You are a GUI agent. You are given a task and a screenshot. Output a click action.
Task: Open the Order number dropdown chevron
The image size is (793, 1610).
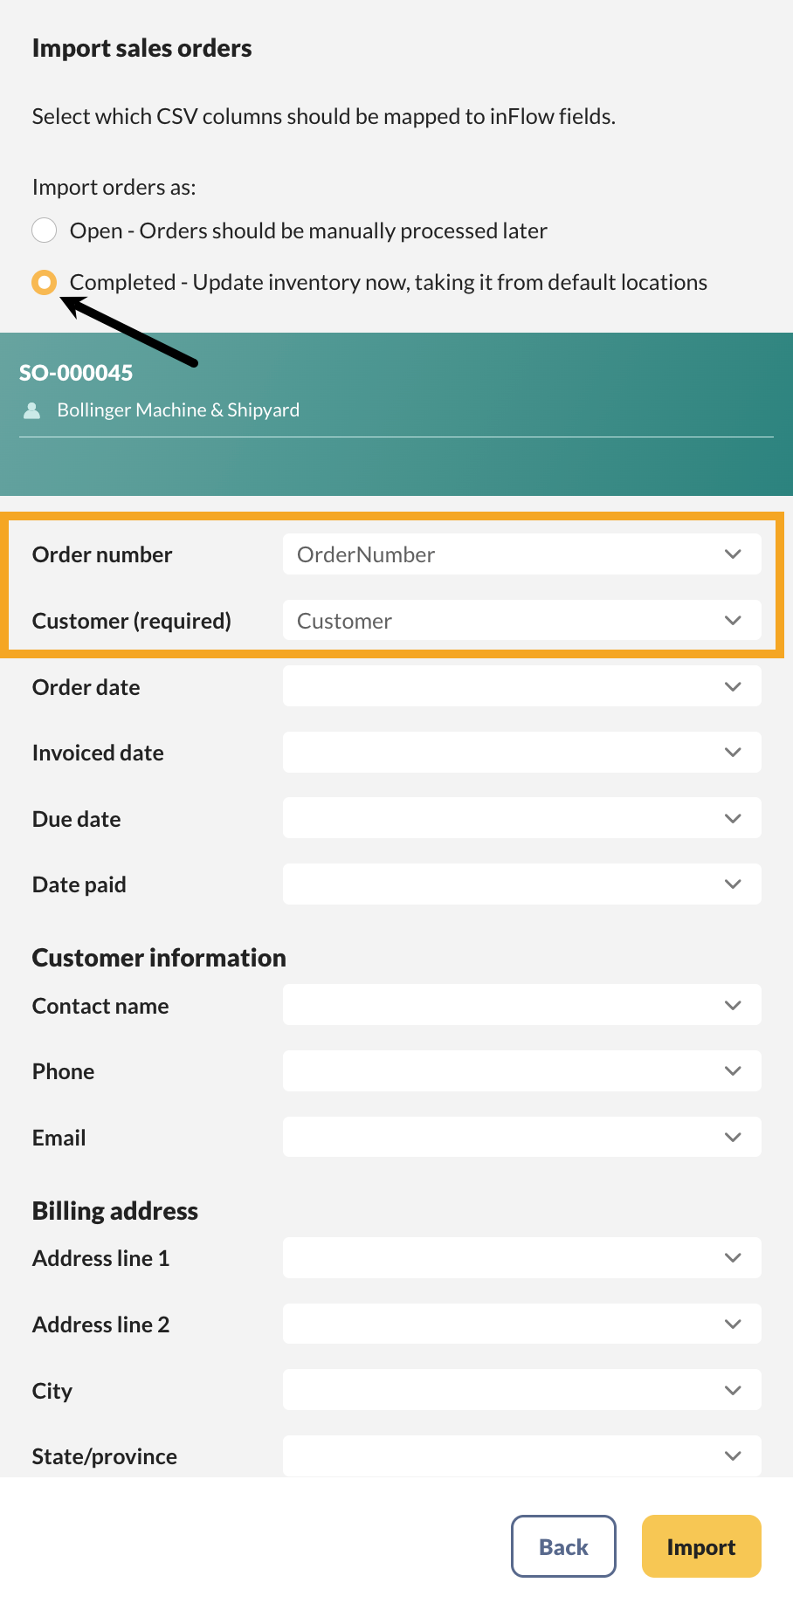[x=733, y=554]
